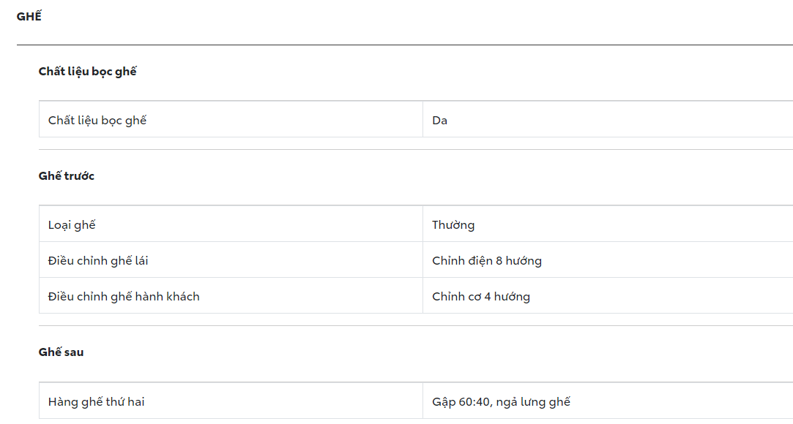Viewport: 793px width, 424px height.
Task: Click the column divider beside the Da cell
Action: click(x=422, y=120)
